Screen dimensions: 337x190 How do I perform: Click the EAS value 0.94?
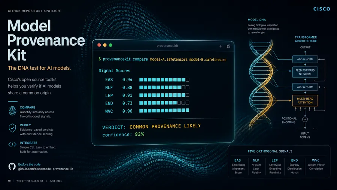pos(127,79)
